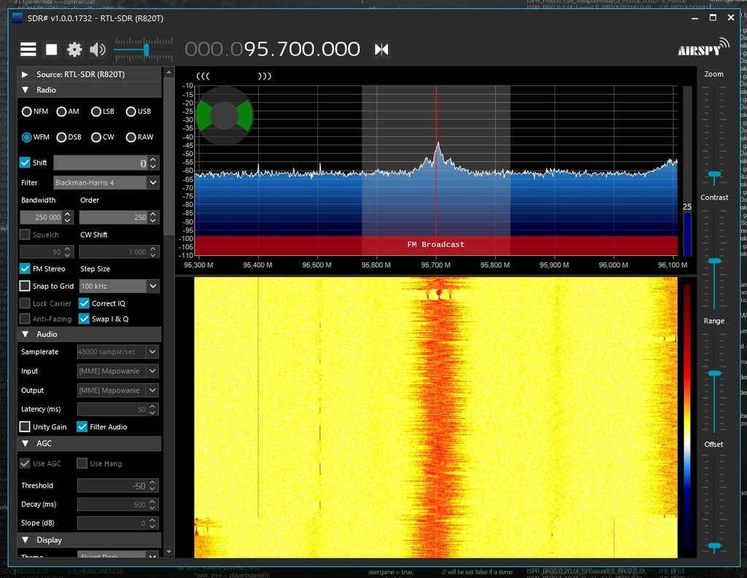Click the Range slider handle
The image size is (747, 578).
point(714,374)
